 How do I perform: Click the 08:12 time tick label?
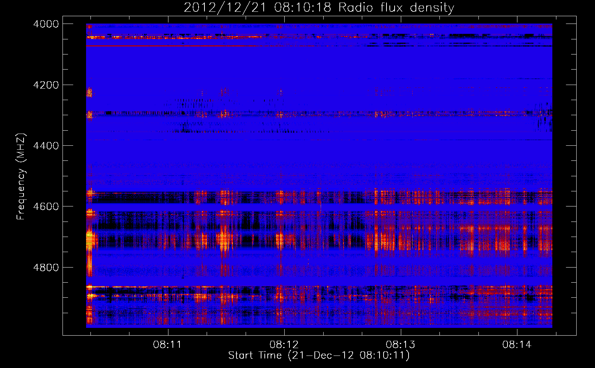tap(284, 345)
